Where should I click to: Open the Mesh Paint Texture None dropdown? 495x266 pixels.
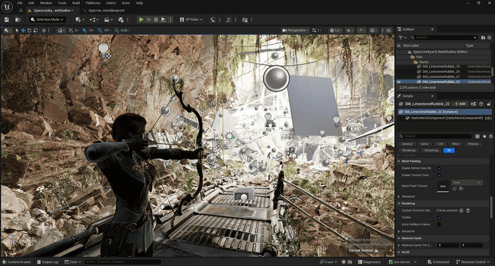point(467,183)
